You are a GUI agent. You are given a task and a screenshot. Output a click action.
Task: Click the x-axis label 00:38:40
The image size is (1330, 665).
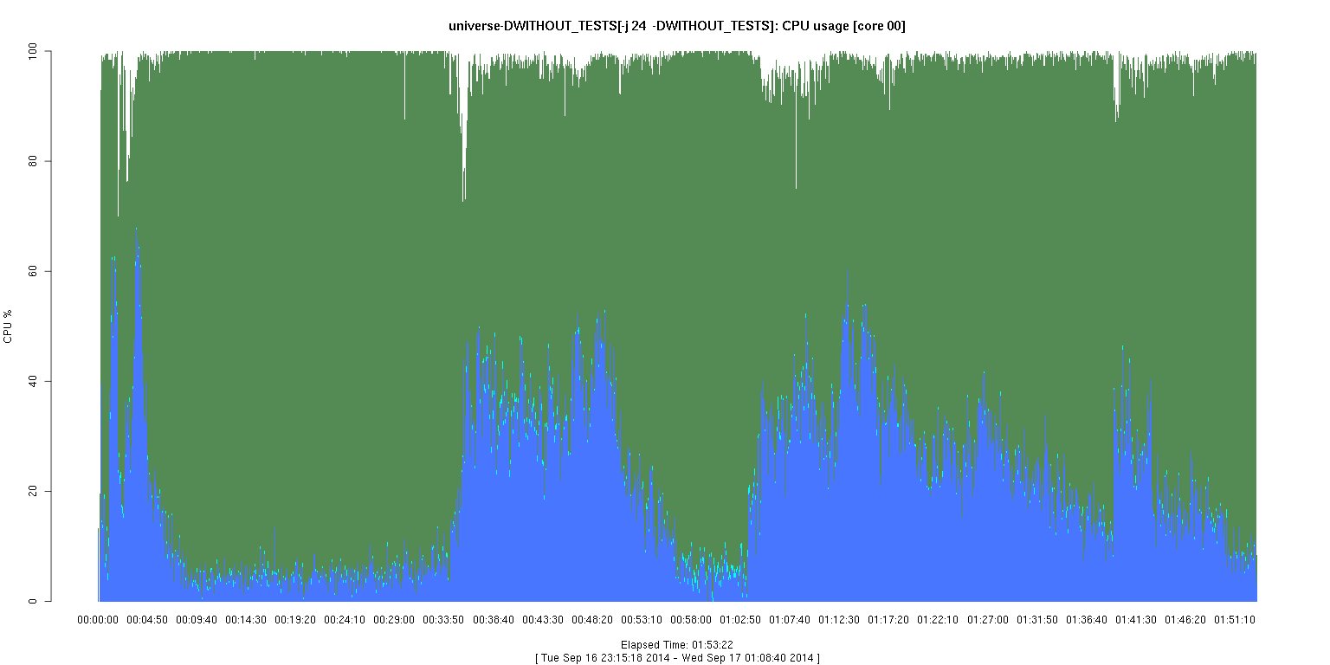tap(494, 620)
